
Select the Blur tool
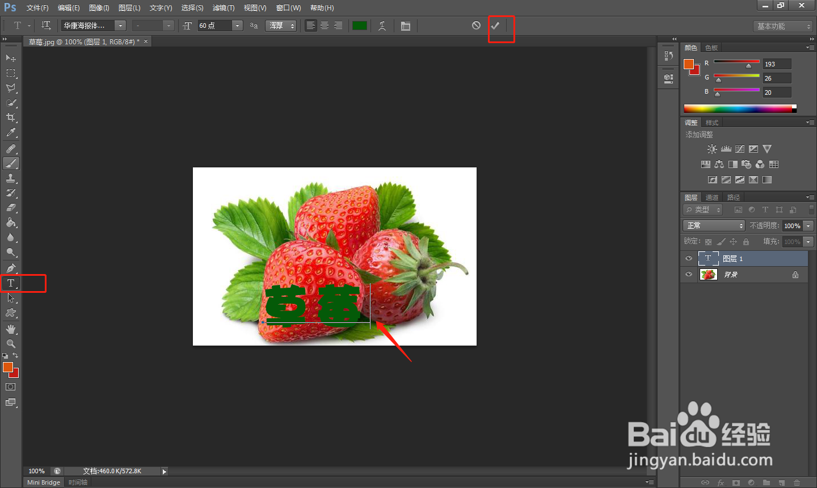point(11,237)
